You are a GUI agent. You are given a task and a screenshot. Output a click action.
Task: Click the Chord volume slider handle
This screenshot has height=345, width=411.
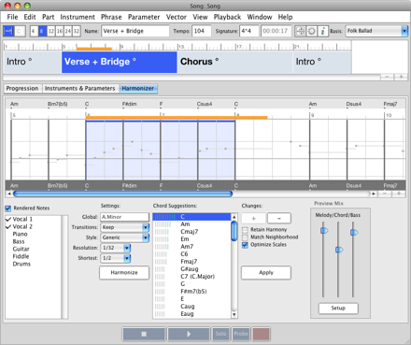[339, 250]
